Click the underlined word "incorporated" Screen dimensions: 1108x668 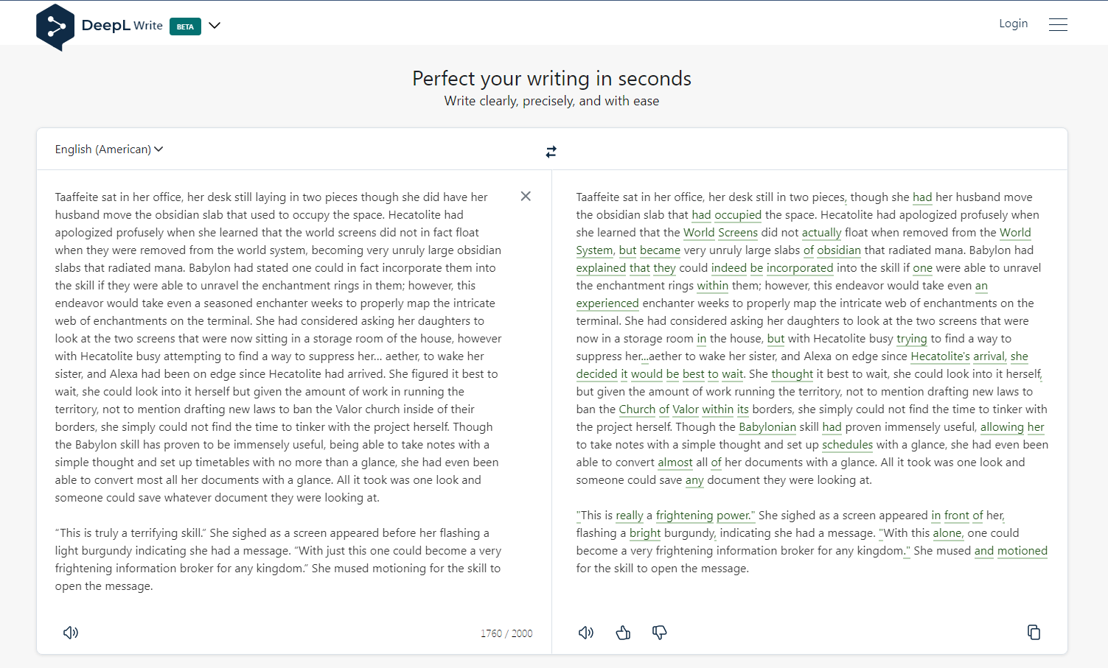point(800,268)
